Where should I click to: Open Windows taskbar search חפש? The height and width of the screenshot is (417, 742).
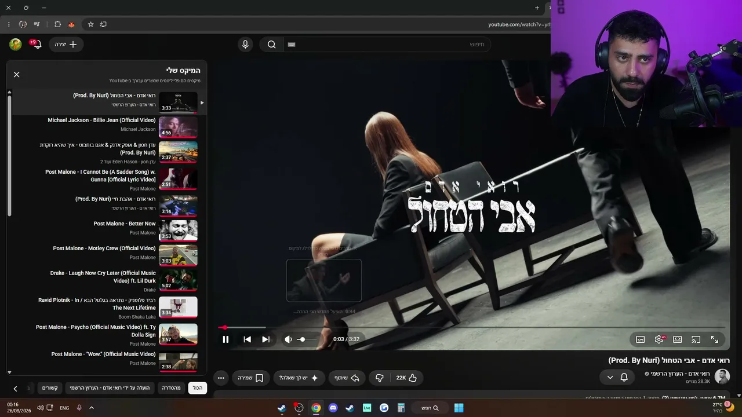click(x=430, y=408)
